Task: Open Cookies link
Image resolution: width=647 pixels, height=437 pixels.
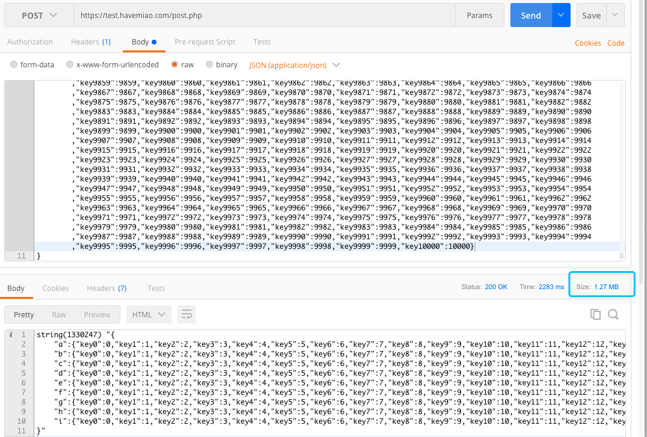Action: 587,43
